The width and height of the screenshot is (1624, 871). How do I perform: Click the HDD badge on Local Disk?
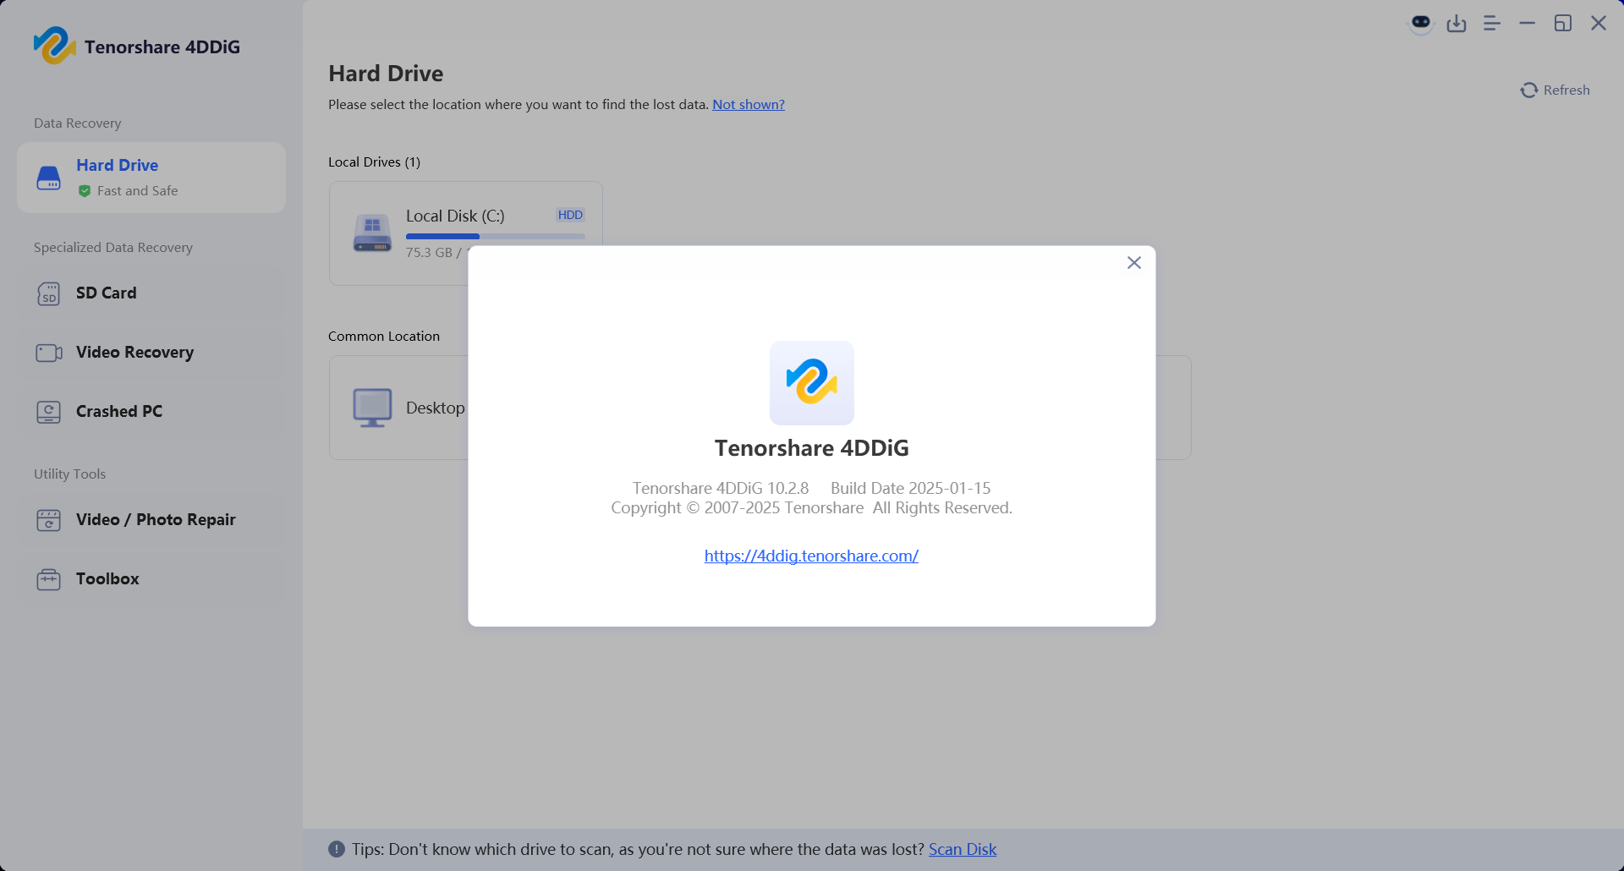[570, 215]
